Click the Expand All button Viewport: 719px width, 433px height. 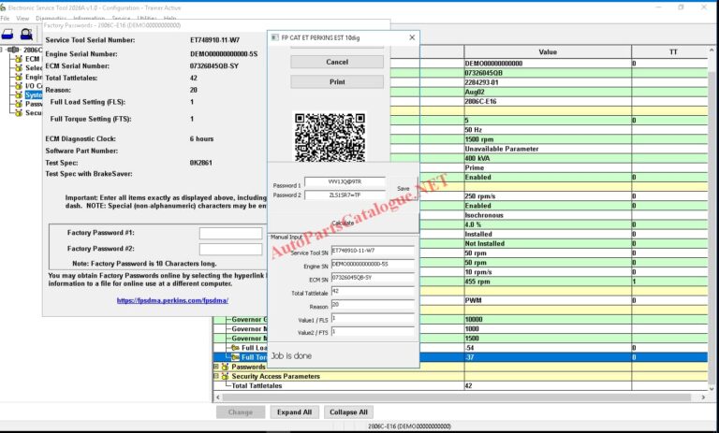(294, 411)
